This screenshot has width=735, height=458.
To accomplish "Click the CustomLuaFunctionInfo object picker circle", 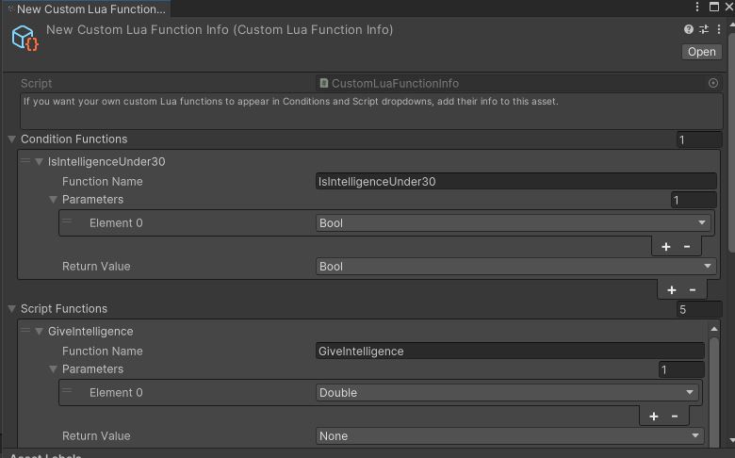I will (x=713, y=83).
